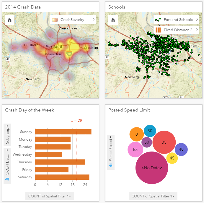Click the 2014 Crash Data card title
The image size is (204, 203).
pyautogui.click(x=23, y=7)
